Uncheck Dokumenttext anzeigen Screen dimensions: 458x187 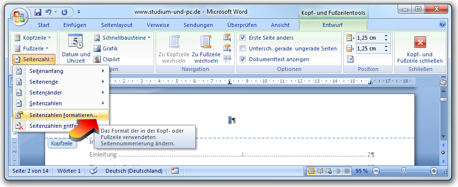242,59
